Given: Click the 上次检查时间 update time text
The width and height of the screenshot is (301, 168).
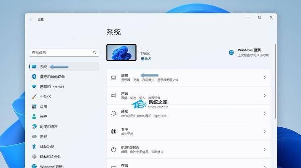Looking at the screenshot, I should [253, 55].
